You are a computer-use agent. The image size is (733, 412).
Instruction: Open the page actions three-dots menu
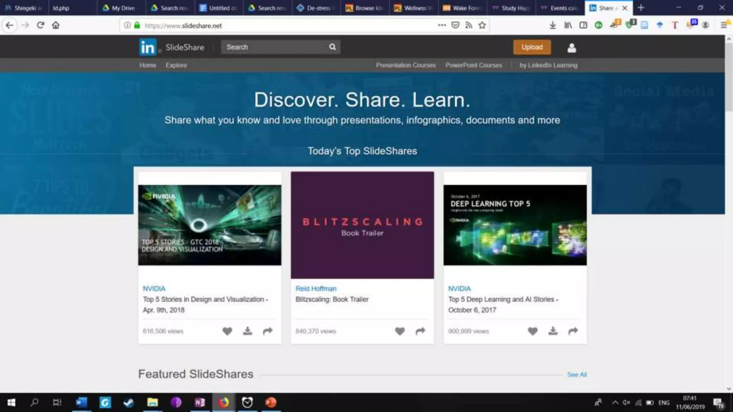(442, 25)
